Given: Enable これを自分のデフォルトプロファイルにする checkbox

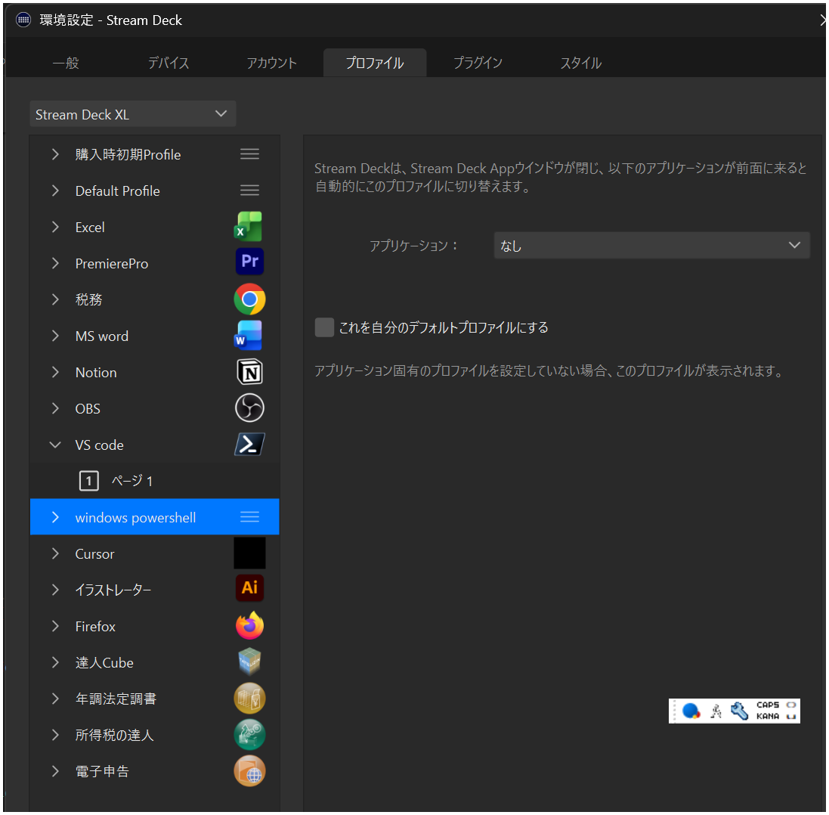Looking at the screenshot, I should click(324, 327).
